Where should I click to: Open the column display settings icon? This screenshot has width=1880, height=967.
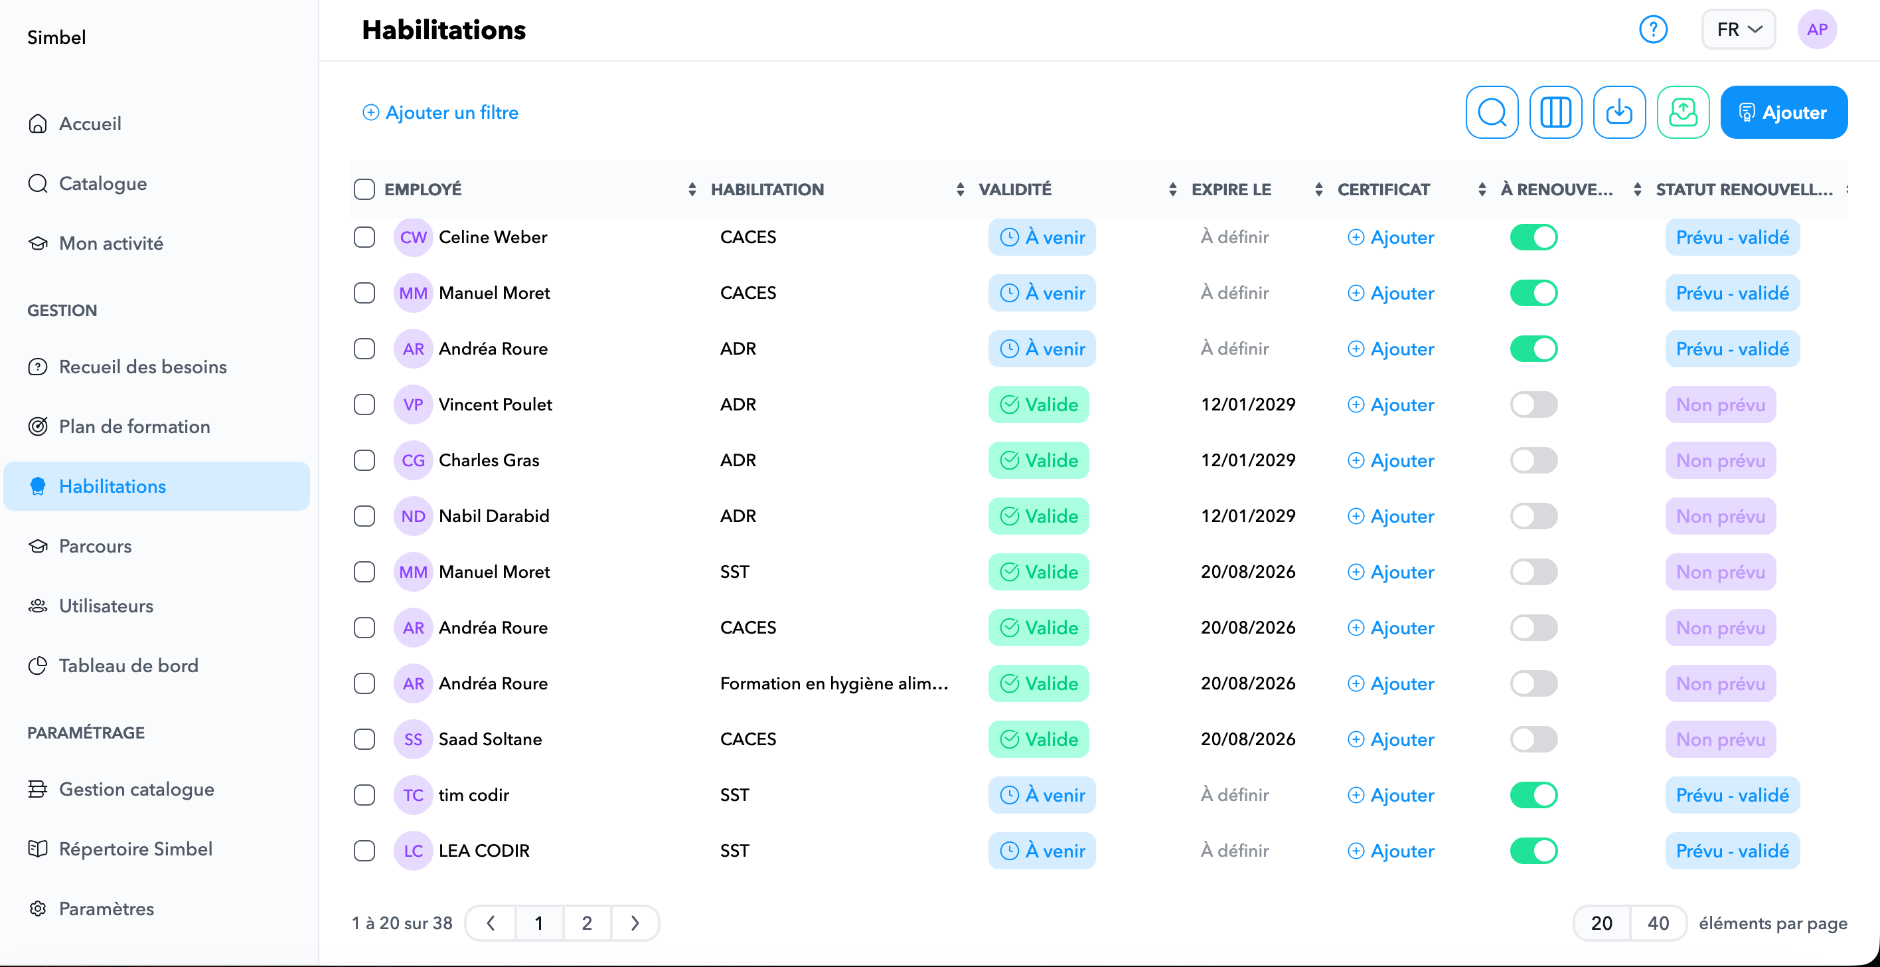1555,112
